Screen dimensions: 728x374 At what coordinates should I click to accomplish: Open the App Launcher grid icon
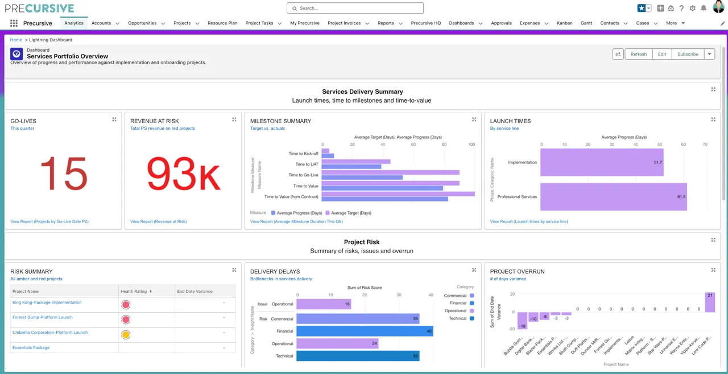click(14, 23)
